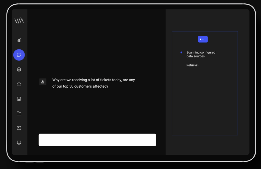261x169 pixels.
Task: Click the user avatar beside the question
Action: [43, 82]
